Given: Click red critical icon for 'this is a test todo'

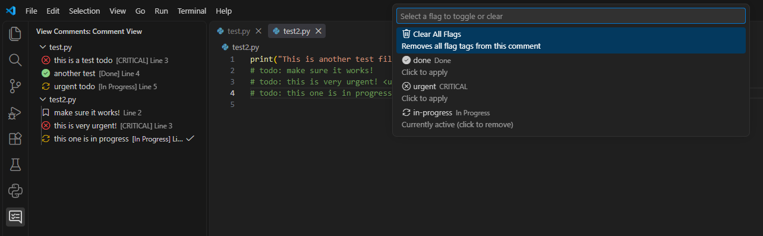Looking at the screenshot, I should click(46, 60).
